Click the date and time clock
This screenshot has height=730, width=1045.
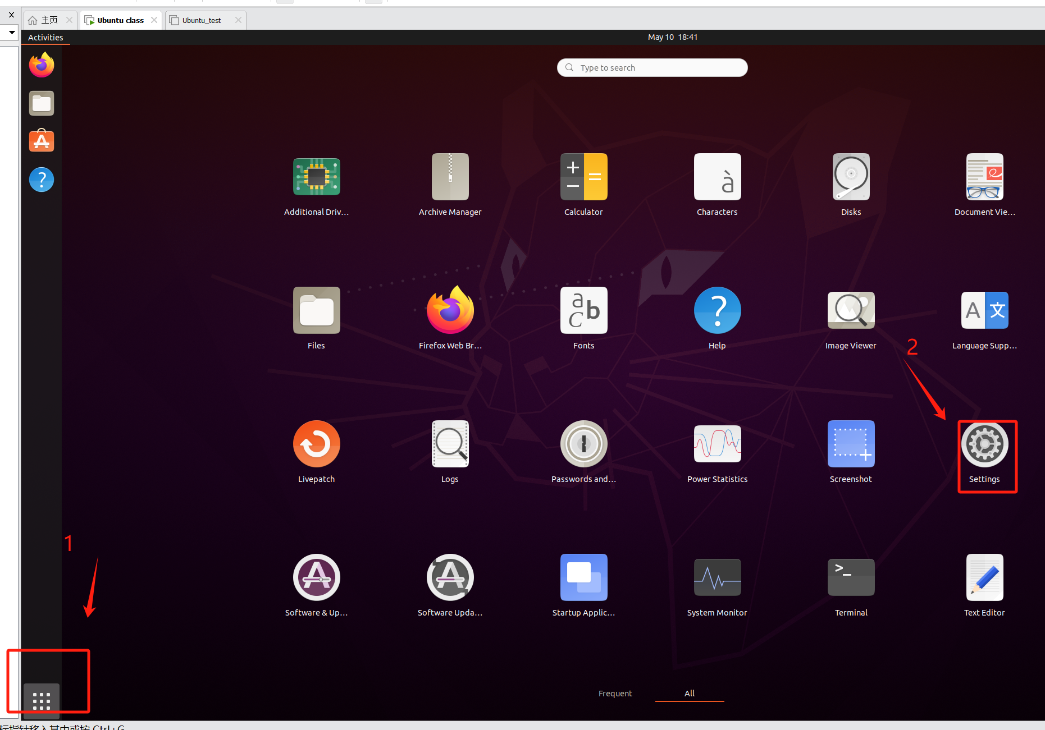pos(673,37)
